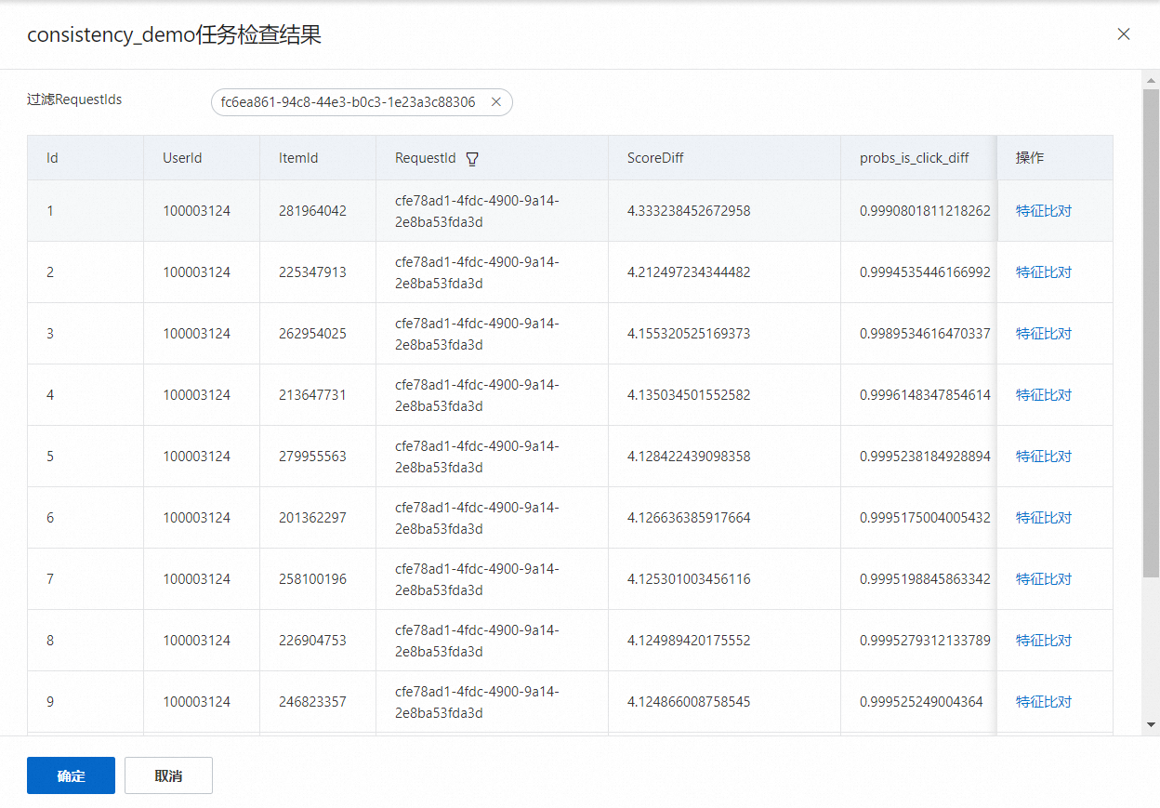
Task: Click ScoreDiff value 4.333238452672958
Action: pos(689,211)
